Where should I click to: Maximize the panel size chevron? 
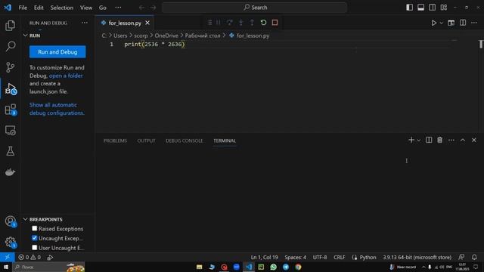click(x=463, y=140)
